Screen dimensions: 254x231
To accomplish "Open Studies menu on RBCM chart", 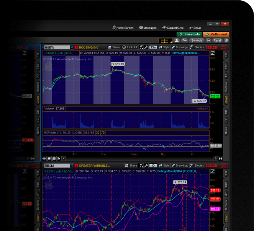I will pos(197,166).
